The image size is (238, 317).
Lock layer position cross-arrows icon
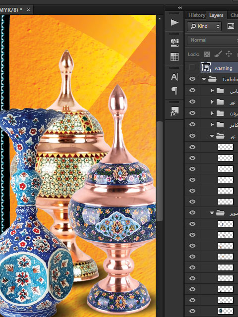(x=229, y=54)
